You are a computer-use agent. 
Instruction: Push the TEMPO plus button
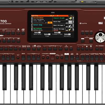pos(82,49)
